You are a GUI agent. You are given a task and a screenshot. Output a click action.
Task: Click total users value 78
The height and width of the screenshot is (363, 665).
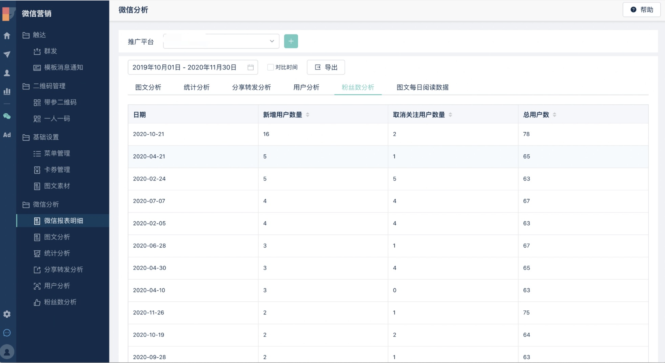[x=526, y=134]
